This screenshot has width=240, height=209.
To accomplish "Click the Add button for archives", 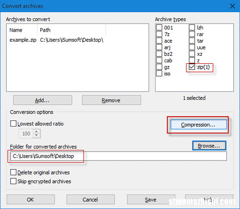I will pos(43,100).
